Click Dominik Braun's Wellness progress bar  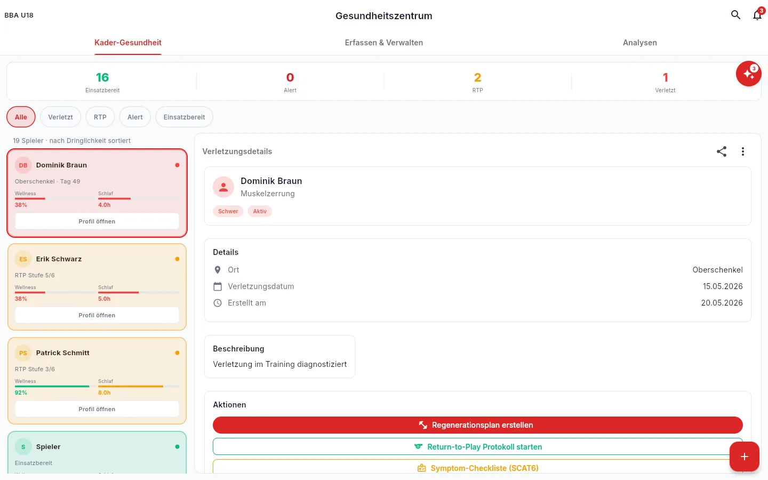point(55,198)
